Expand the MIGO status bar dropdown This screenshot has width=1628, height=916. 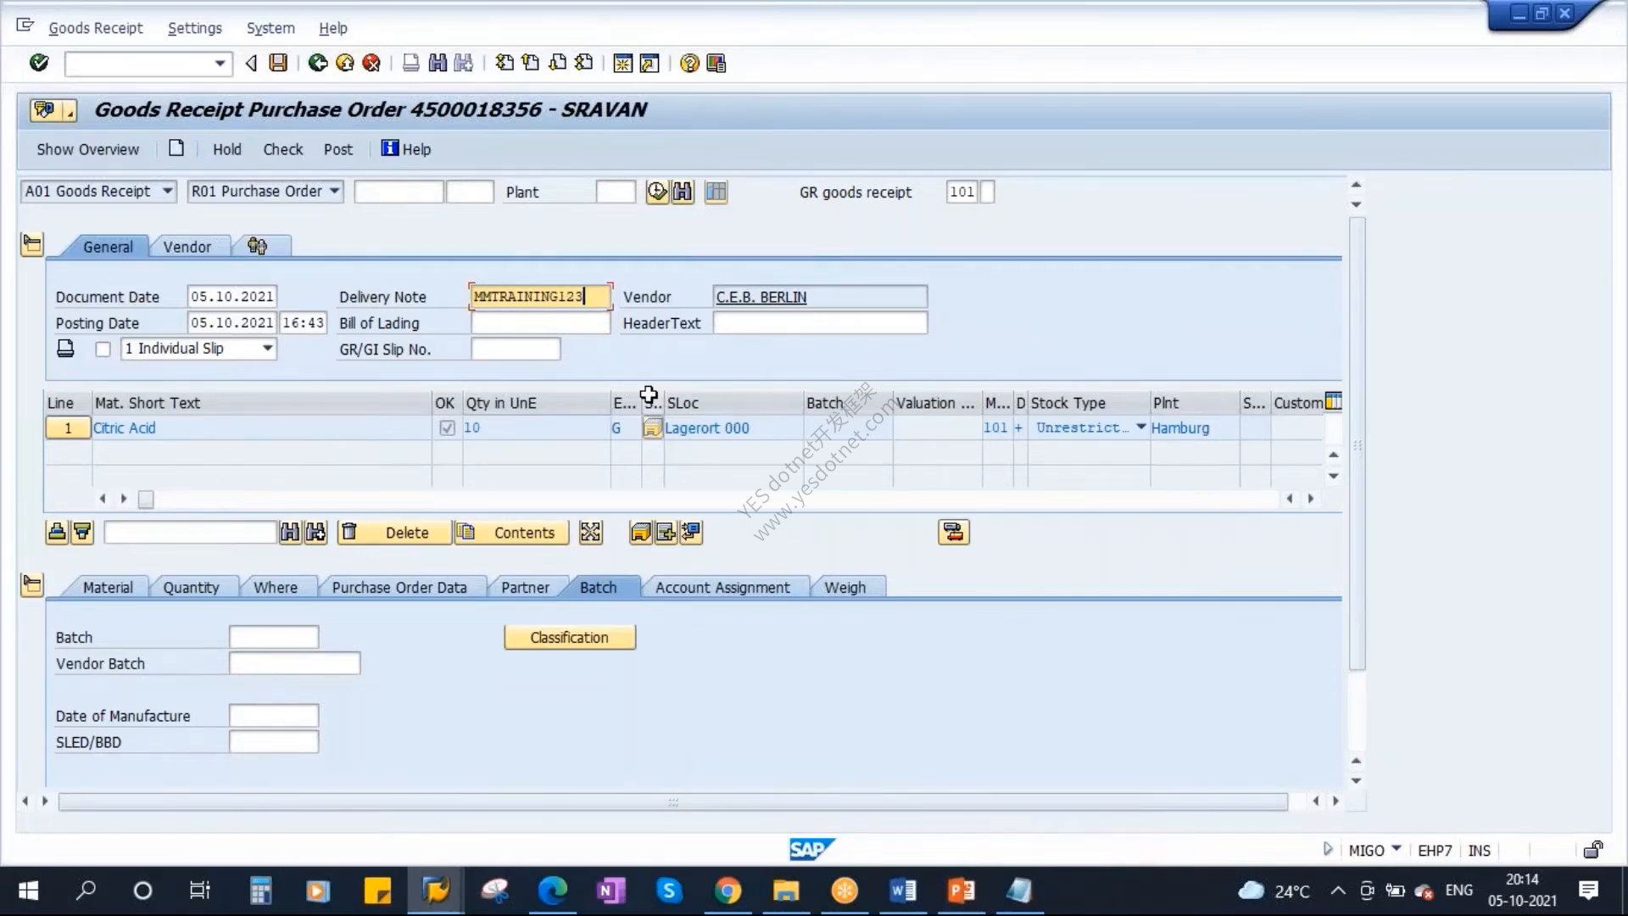pos(1396,849)
